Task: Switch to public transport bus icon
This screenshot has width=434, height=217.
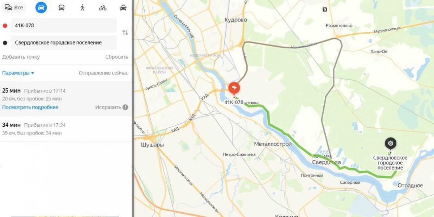Action: point(62,8)
